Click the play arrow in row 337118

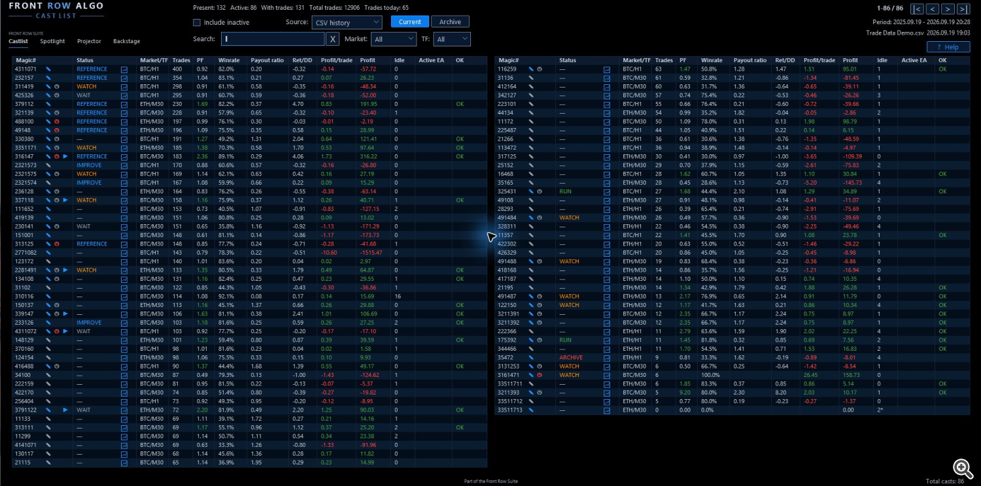point(65,200)
